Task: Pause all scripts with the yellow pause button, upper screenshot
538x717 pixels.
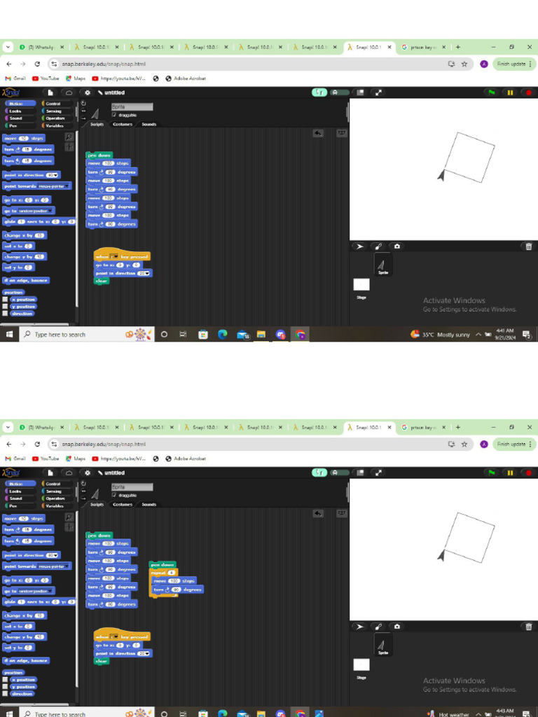Action: click(510, 92)
